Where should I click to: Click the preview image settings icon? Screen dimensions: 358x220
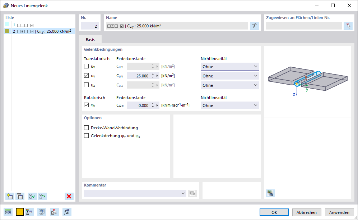(270, 193)
